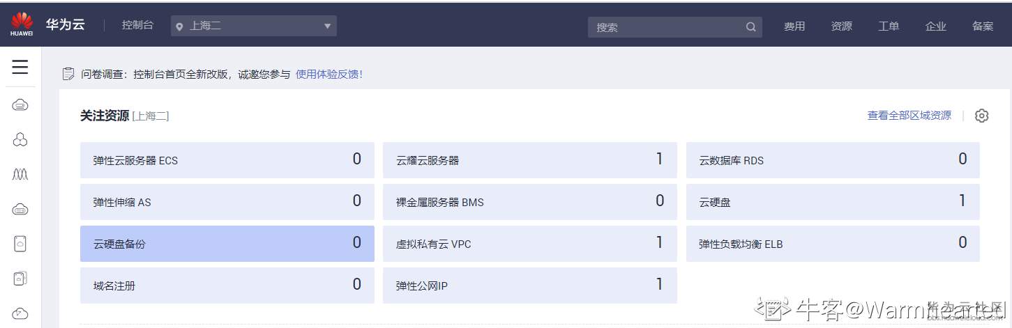Go to 控制台 console home

[x=137, y=25]
